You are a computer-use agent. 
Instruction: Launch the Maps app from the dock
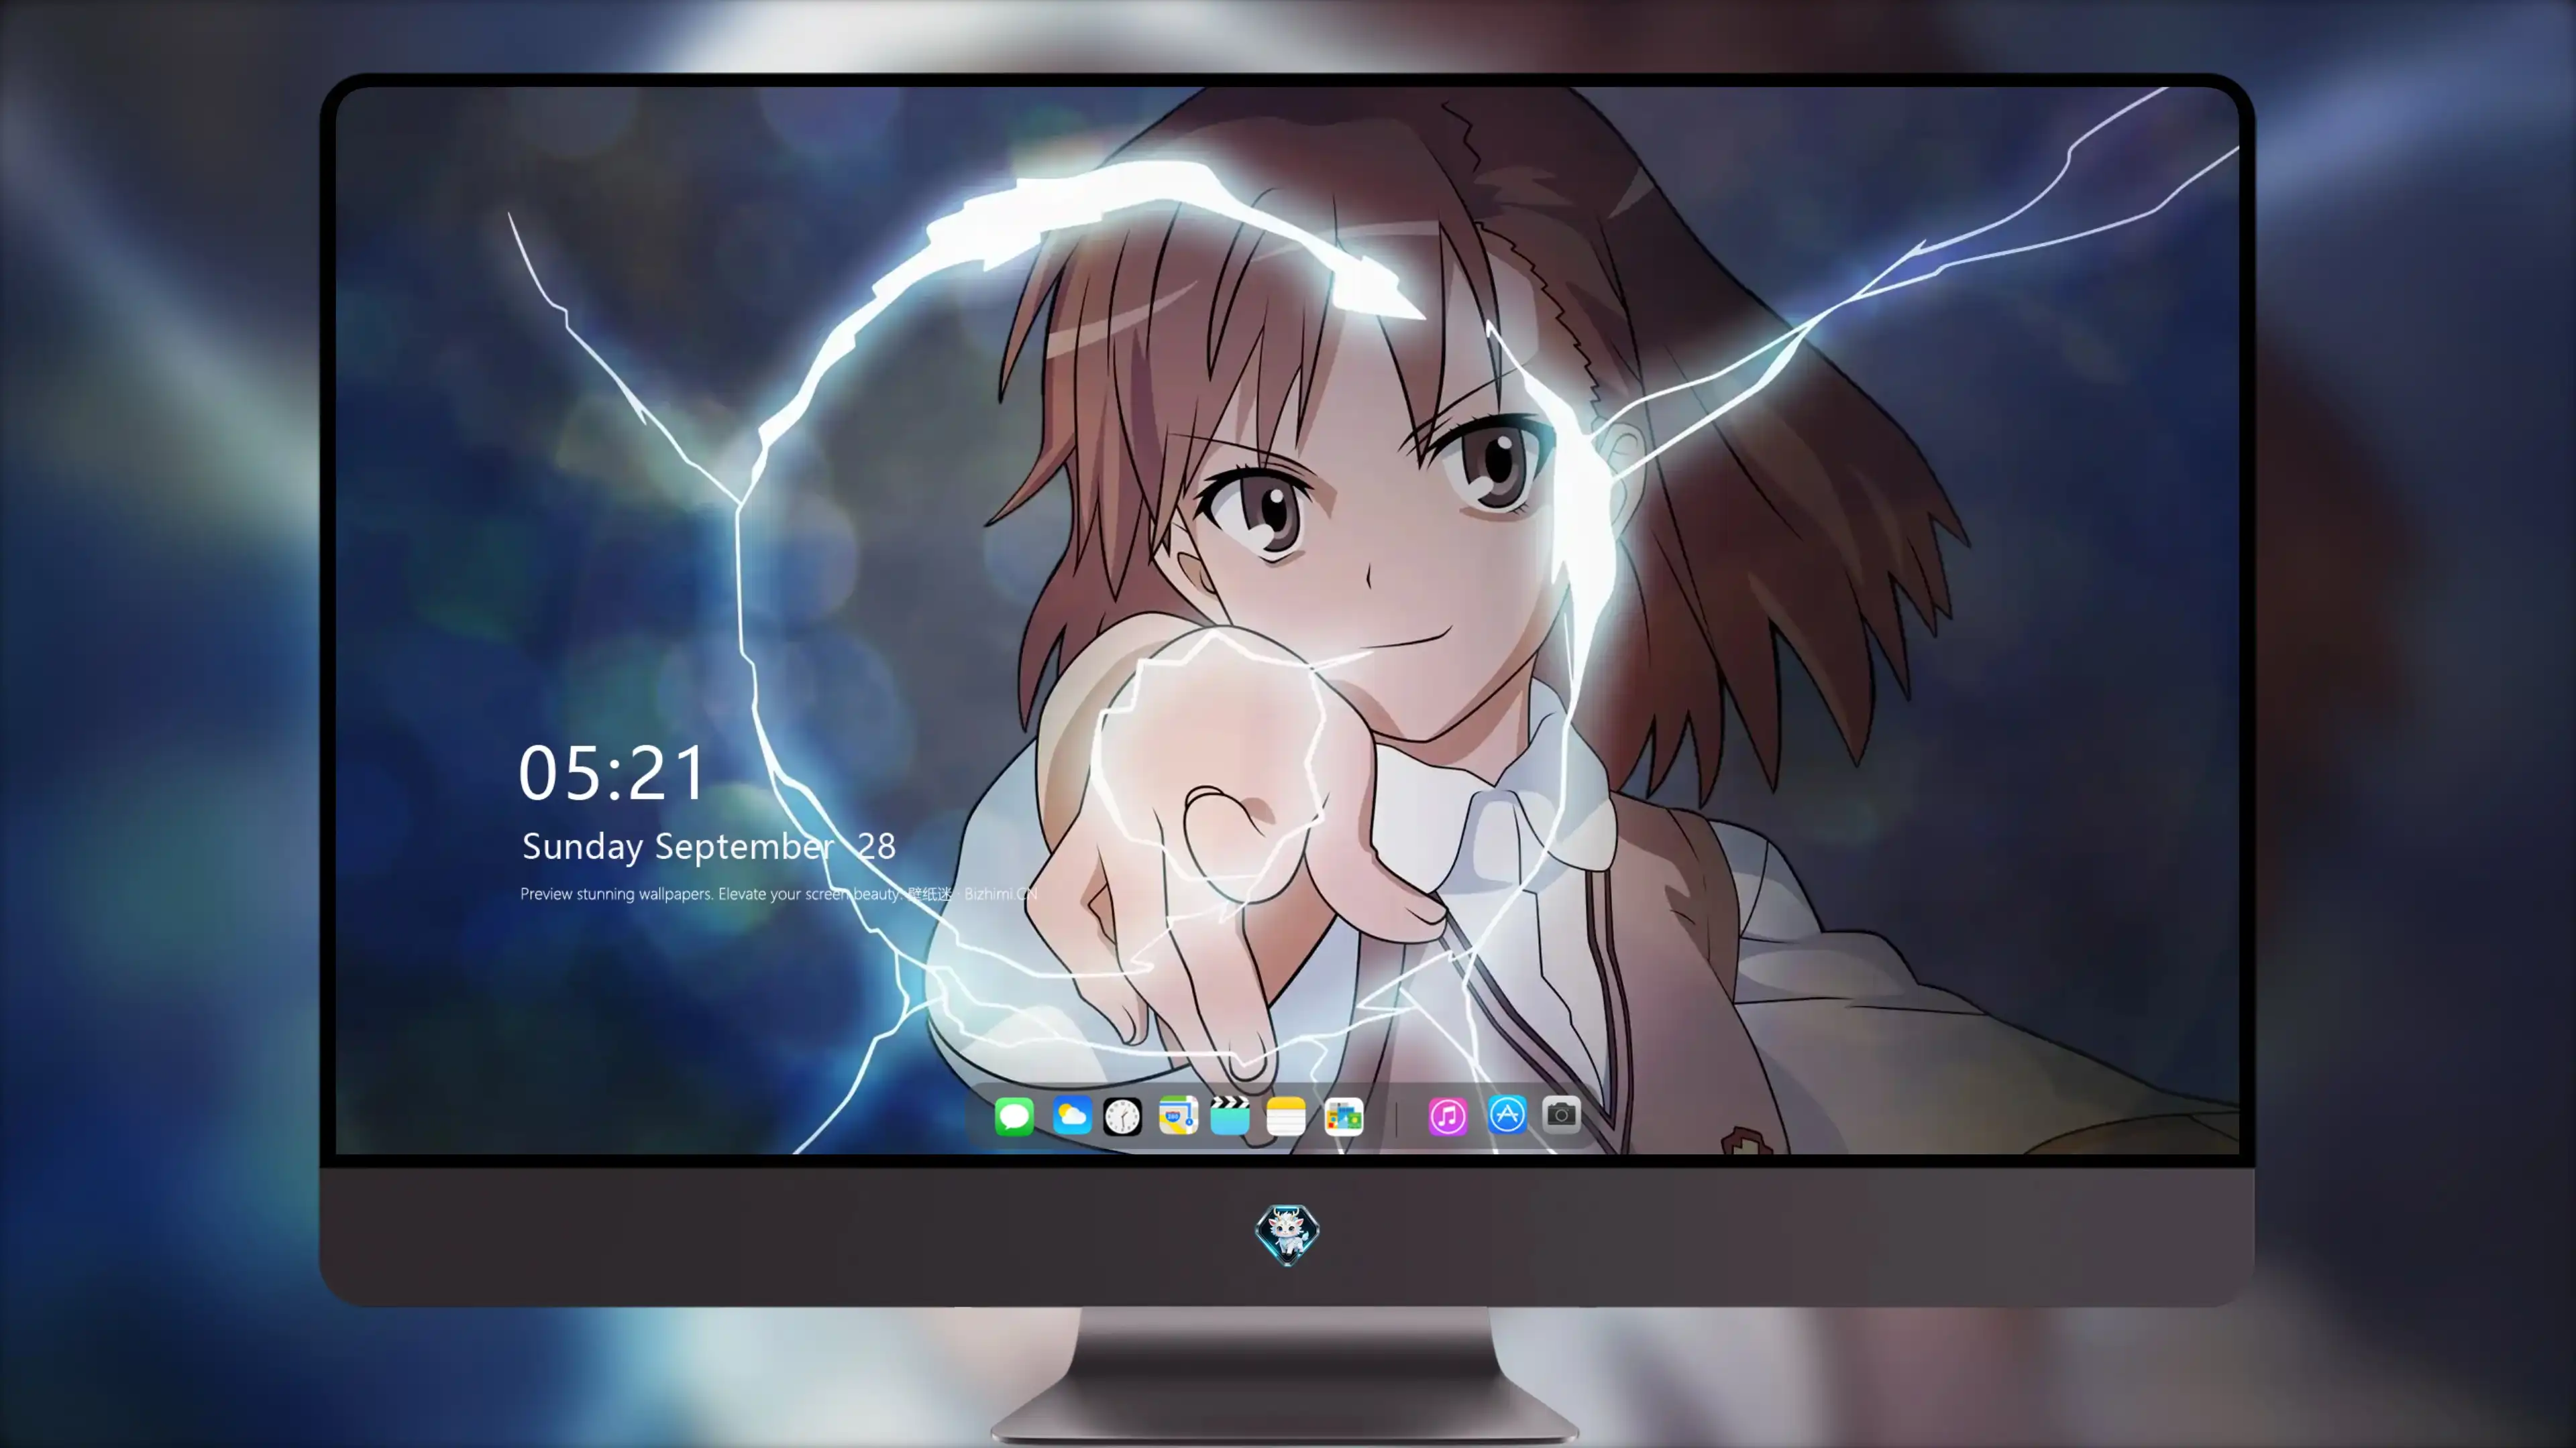pyautogui.click(x=1178, y=1116)
